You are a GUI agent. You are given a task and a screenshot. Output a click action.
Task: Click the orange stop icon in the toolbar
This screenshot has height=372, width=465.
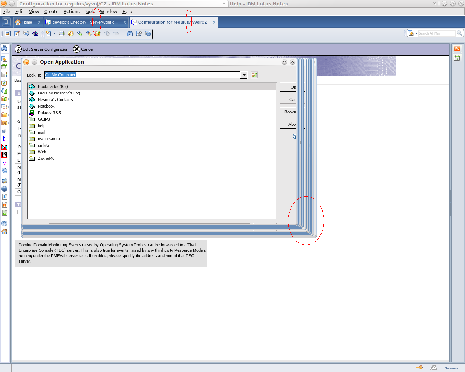pyautogui.click(x=71, y=33)
